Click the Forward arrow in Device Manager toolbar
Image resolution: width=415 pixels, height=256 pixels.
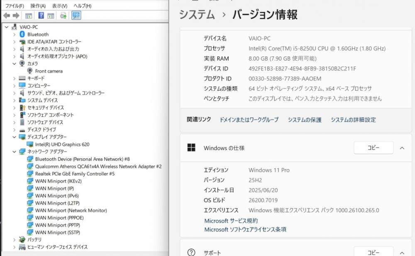tap(16, 16)
